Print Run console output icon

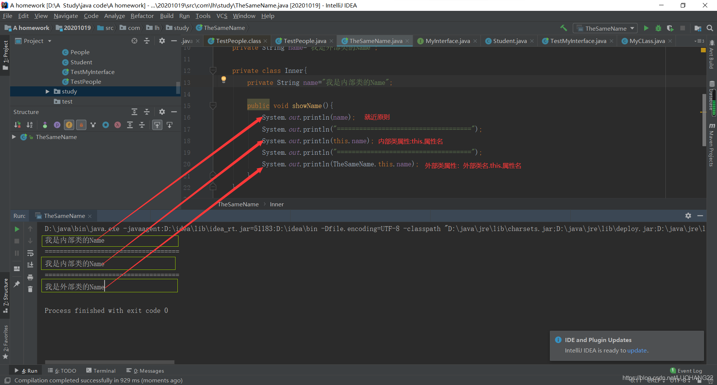pyautogui.click(x=30, y=277)
